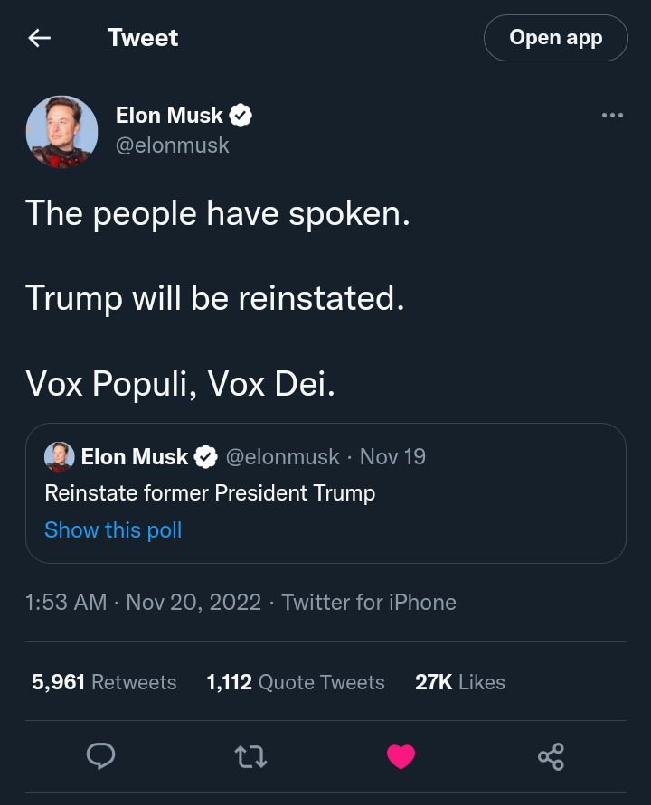651x805 pixels.
Task: Open the large profile avatar photo
Action: pos(61,131)
